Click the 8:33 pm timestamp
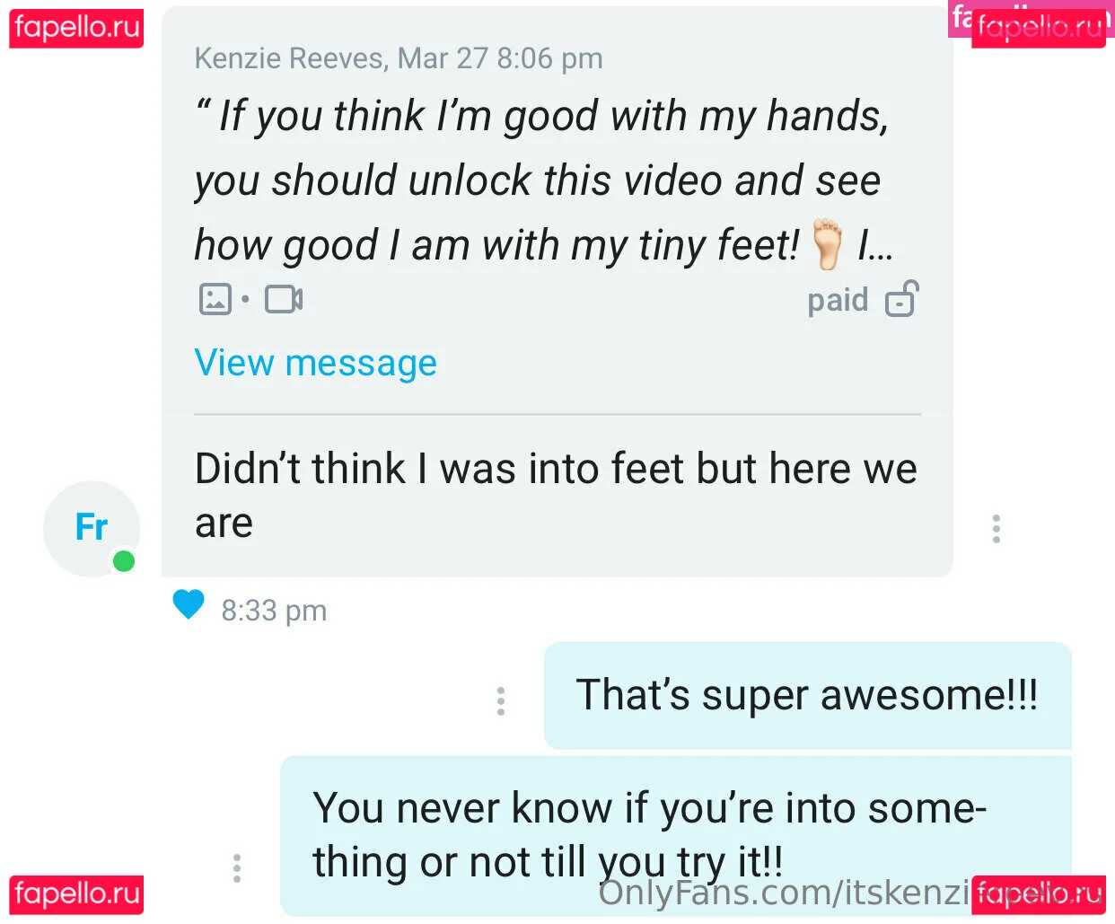The width and height of the screenshot is (1115, 924). tap(274, 611)
